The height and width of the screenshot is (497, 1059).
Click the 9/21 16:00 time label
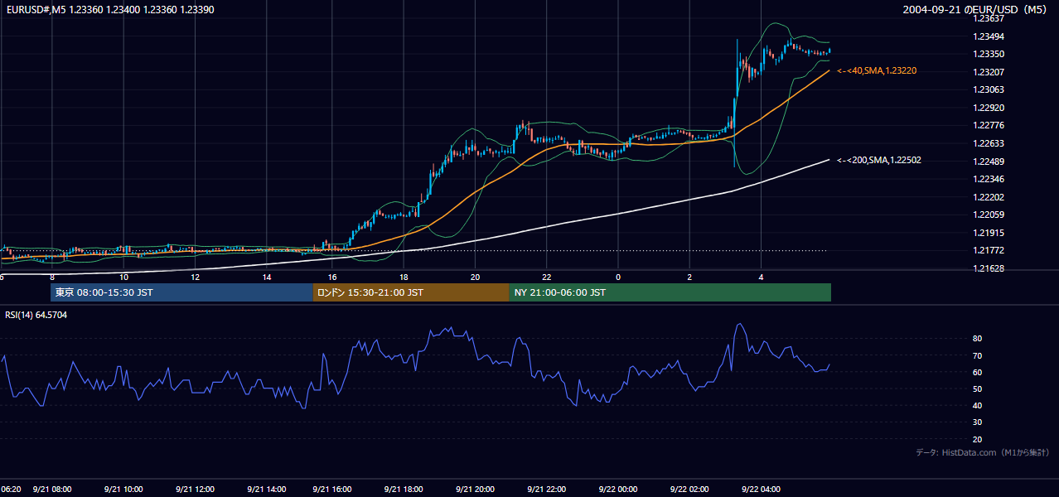[x=331, y=489]
